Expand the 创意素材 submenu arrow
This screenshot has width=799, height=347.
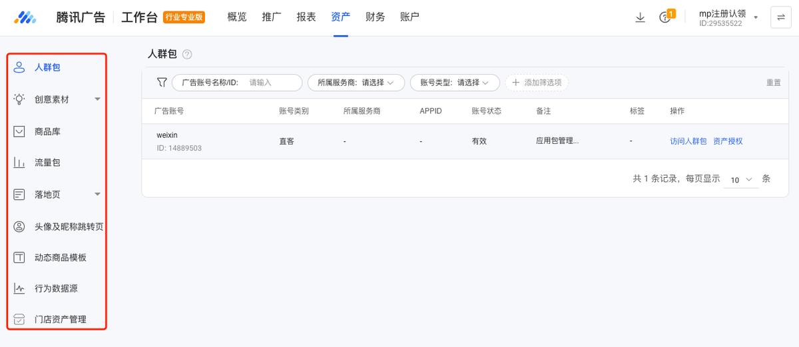97,99
